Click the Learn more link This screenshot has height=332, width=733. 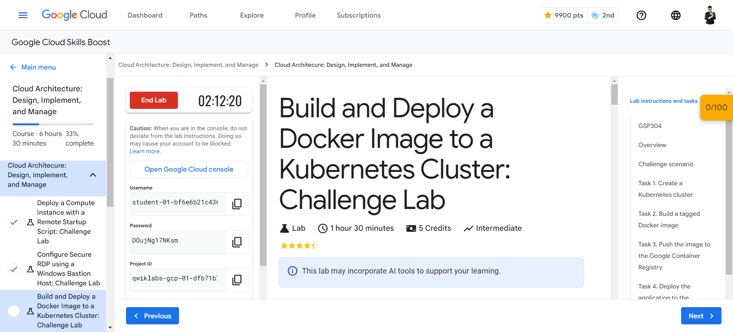tap(145, 151)
